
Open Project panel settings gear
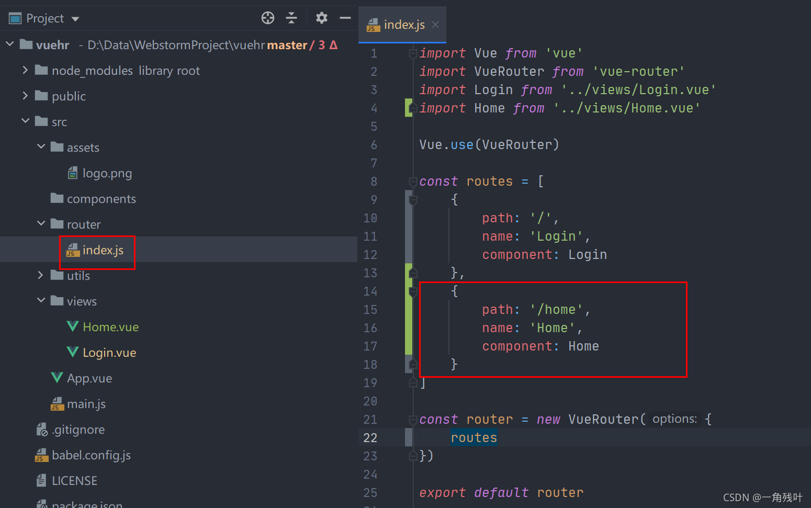click(x=322, y=18)
